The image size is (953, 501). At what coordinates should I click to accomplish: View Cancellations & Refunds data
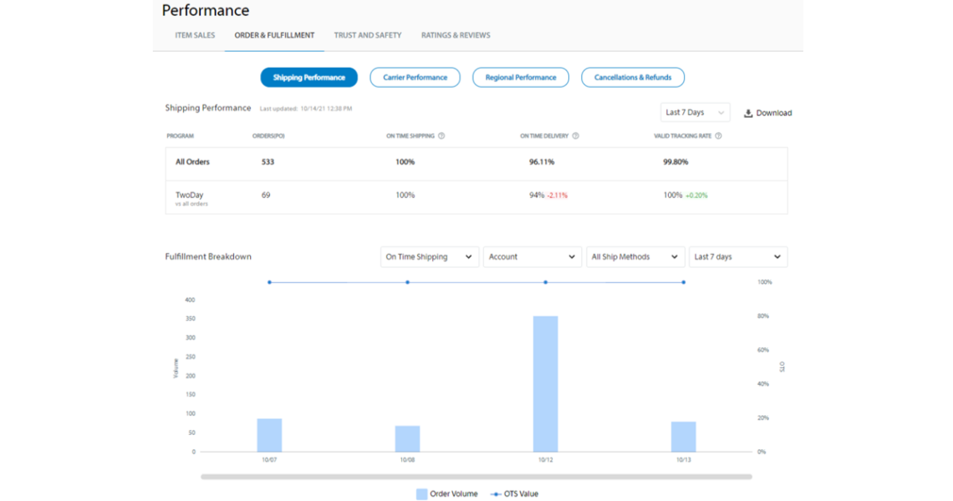[x=633, y=77]
